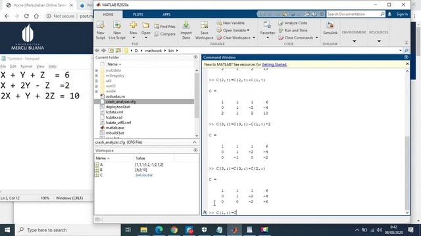Viewport: 421px width, 236px height.
Task: Open Current Folder panel actions menu
Action: pyautogui.click(x=195, y=57)
